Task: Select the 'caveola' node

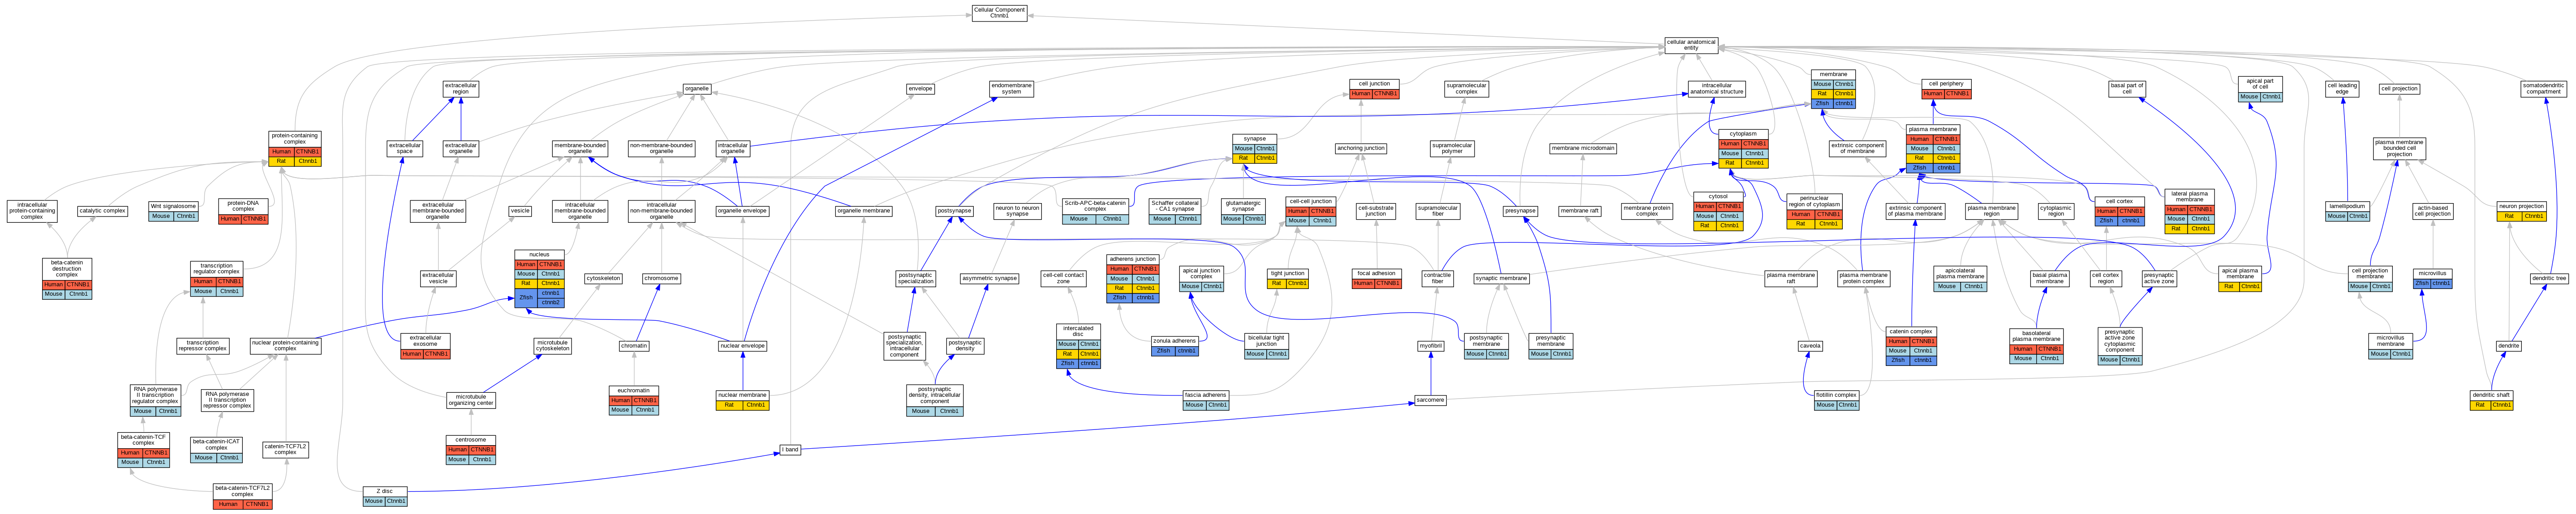Action: coord(1810,346)
